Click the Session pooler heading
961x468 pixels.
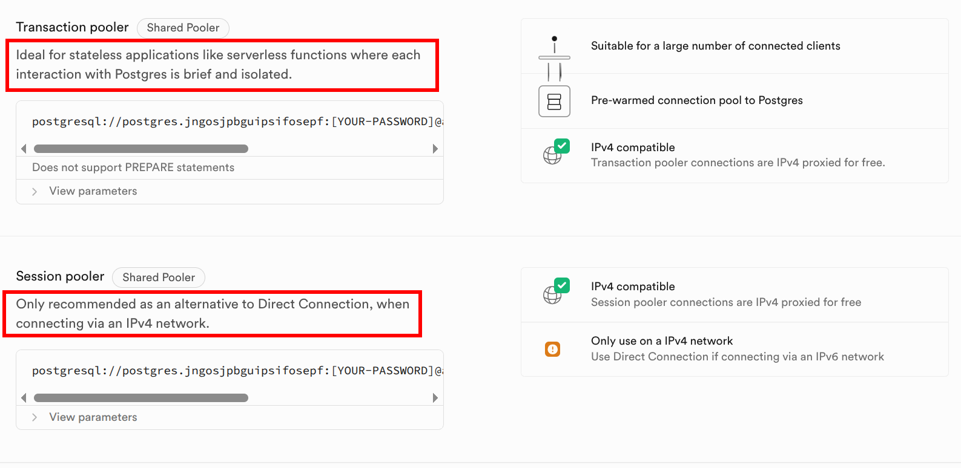[60, 276]
